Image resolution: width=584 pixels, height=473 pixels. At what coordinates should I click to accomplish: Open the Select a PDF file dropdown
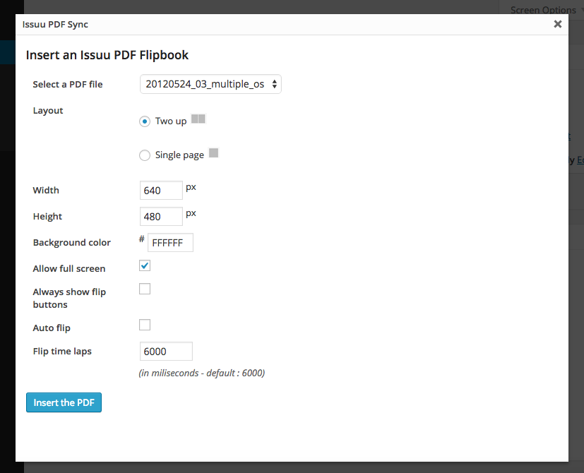coord(210,84)
